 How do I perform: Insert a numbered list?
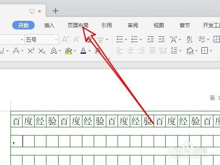click(x=135, y=39)
